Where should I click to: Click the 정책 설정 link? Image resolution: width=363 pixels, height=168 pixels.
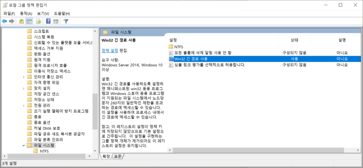click(110, 50)
